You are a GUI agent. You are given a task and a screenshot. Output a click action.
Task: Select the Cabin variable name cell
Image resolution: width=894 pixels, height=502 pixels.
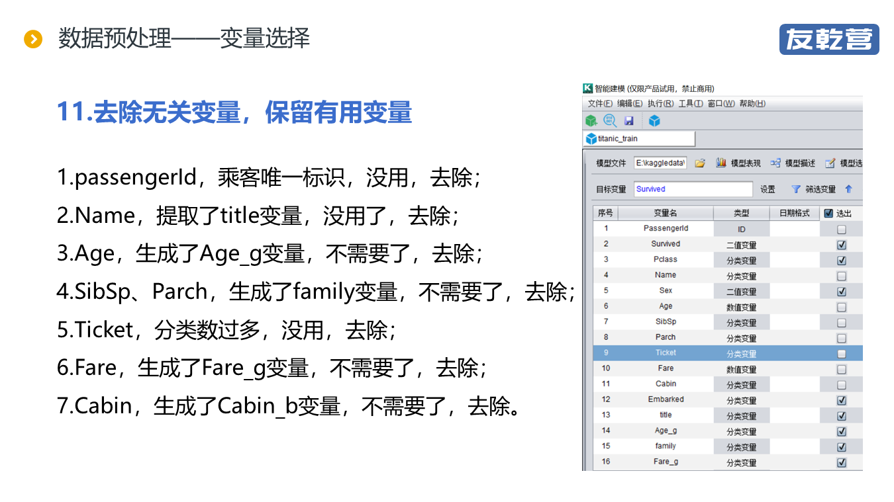[666, 384]
